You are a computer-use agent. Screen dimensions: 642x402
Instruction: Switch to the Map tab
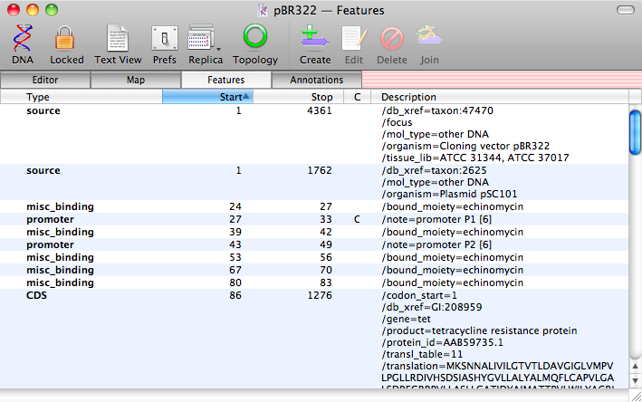point(136,80)
